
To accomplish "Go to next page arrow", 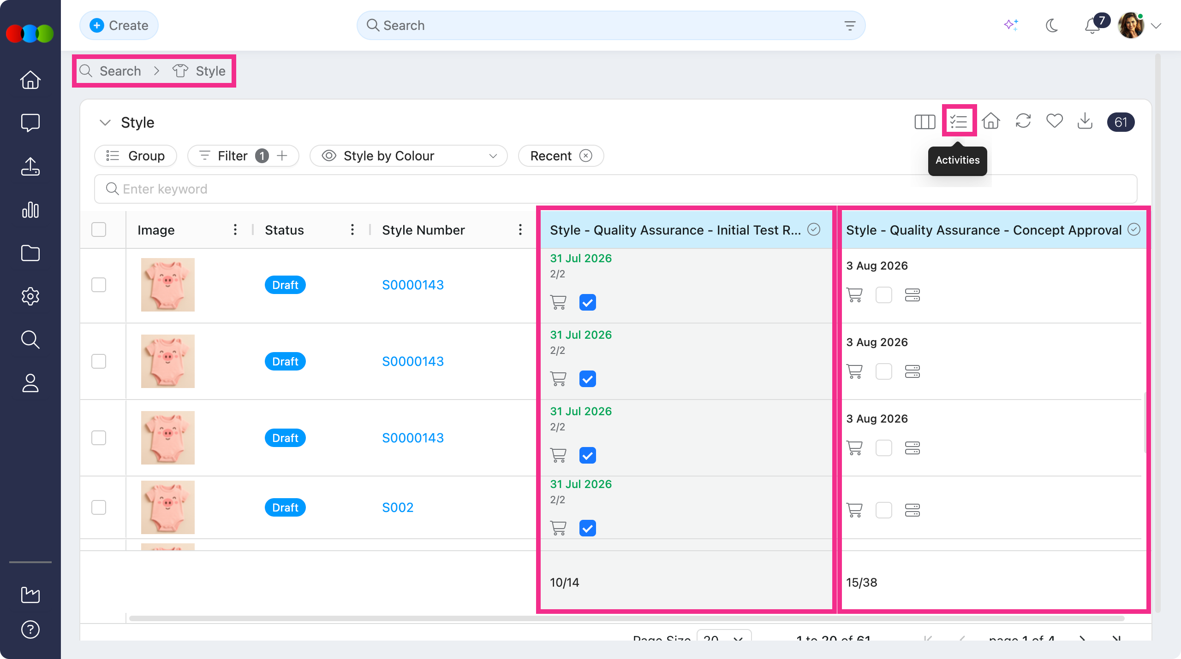I will coord(1082,638).
